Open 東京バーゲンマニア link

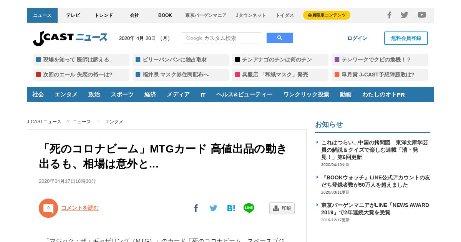coord(206,15)
